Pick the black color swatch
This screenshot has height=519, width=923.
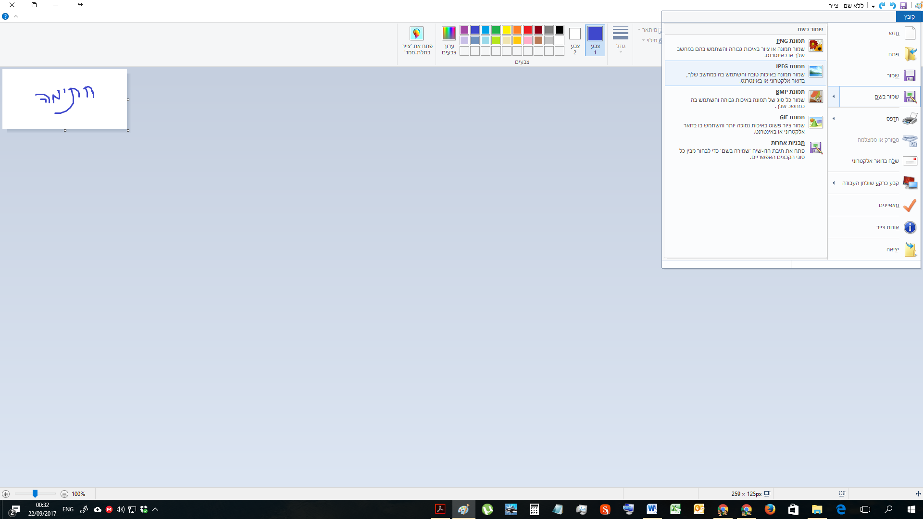tap(560, 30)
